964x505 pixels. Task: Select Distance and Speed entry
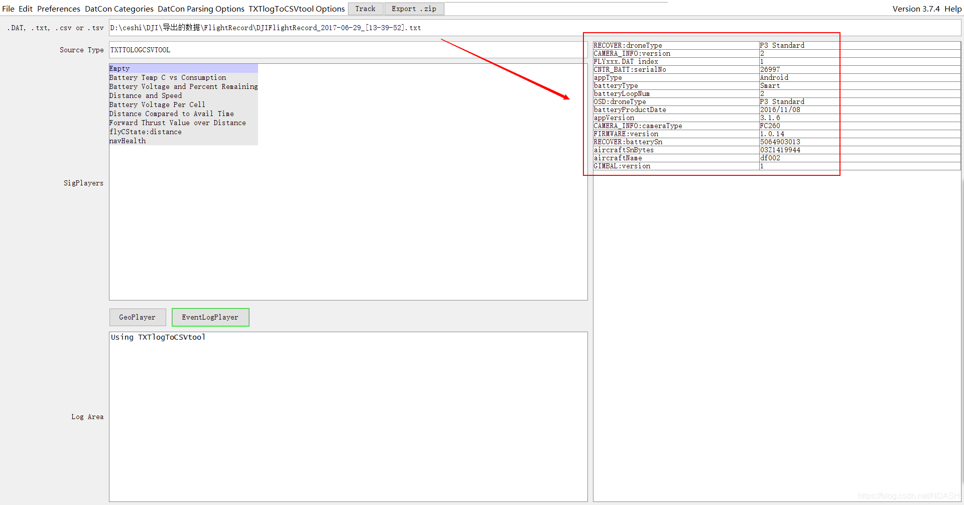[x=183, y=95]
